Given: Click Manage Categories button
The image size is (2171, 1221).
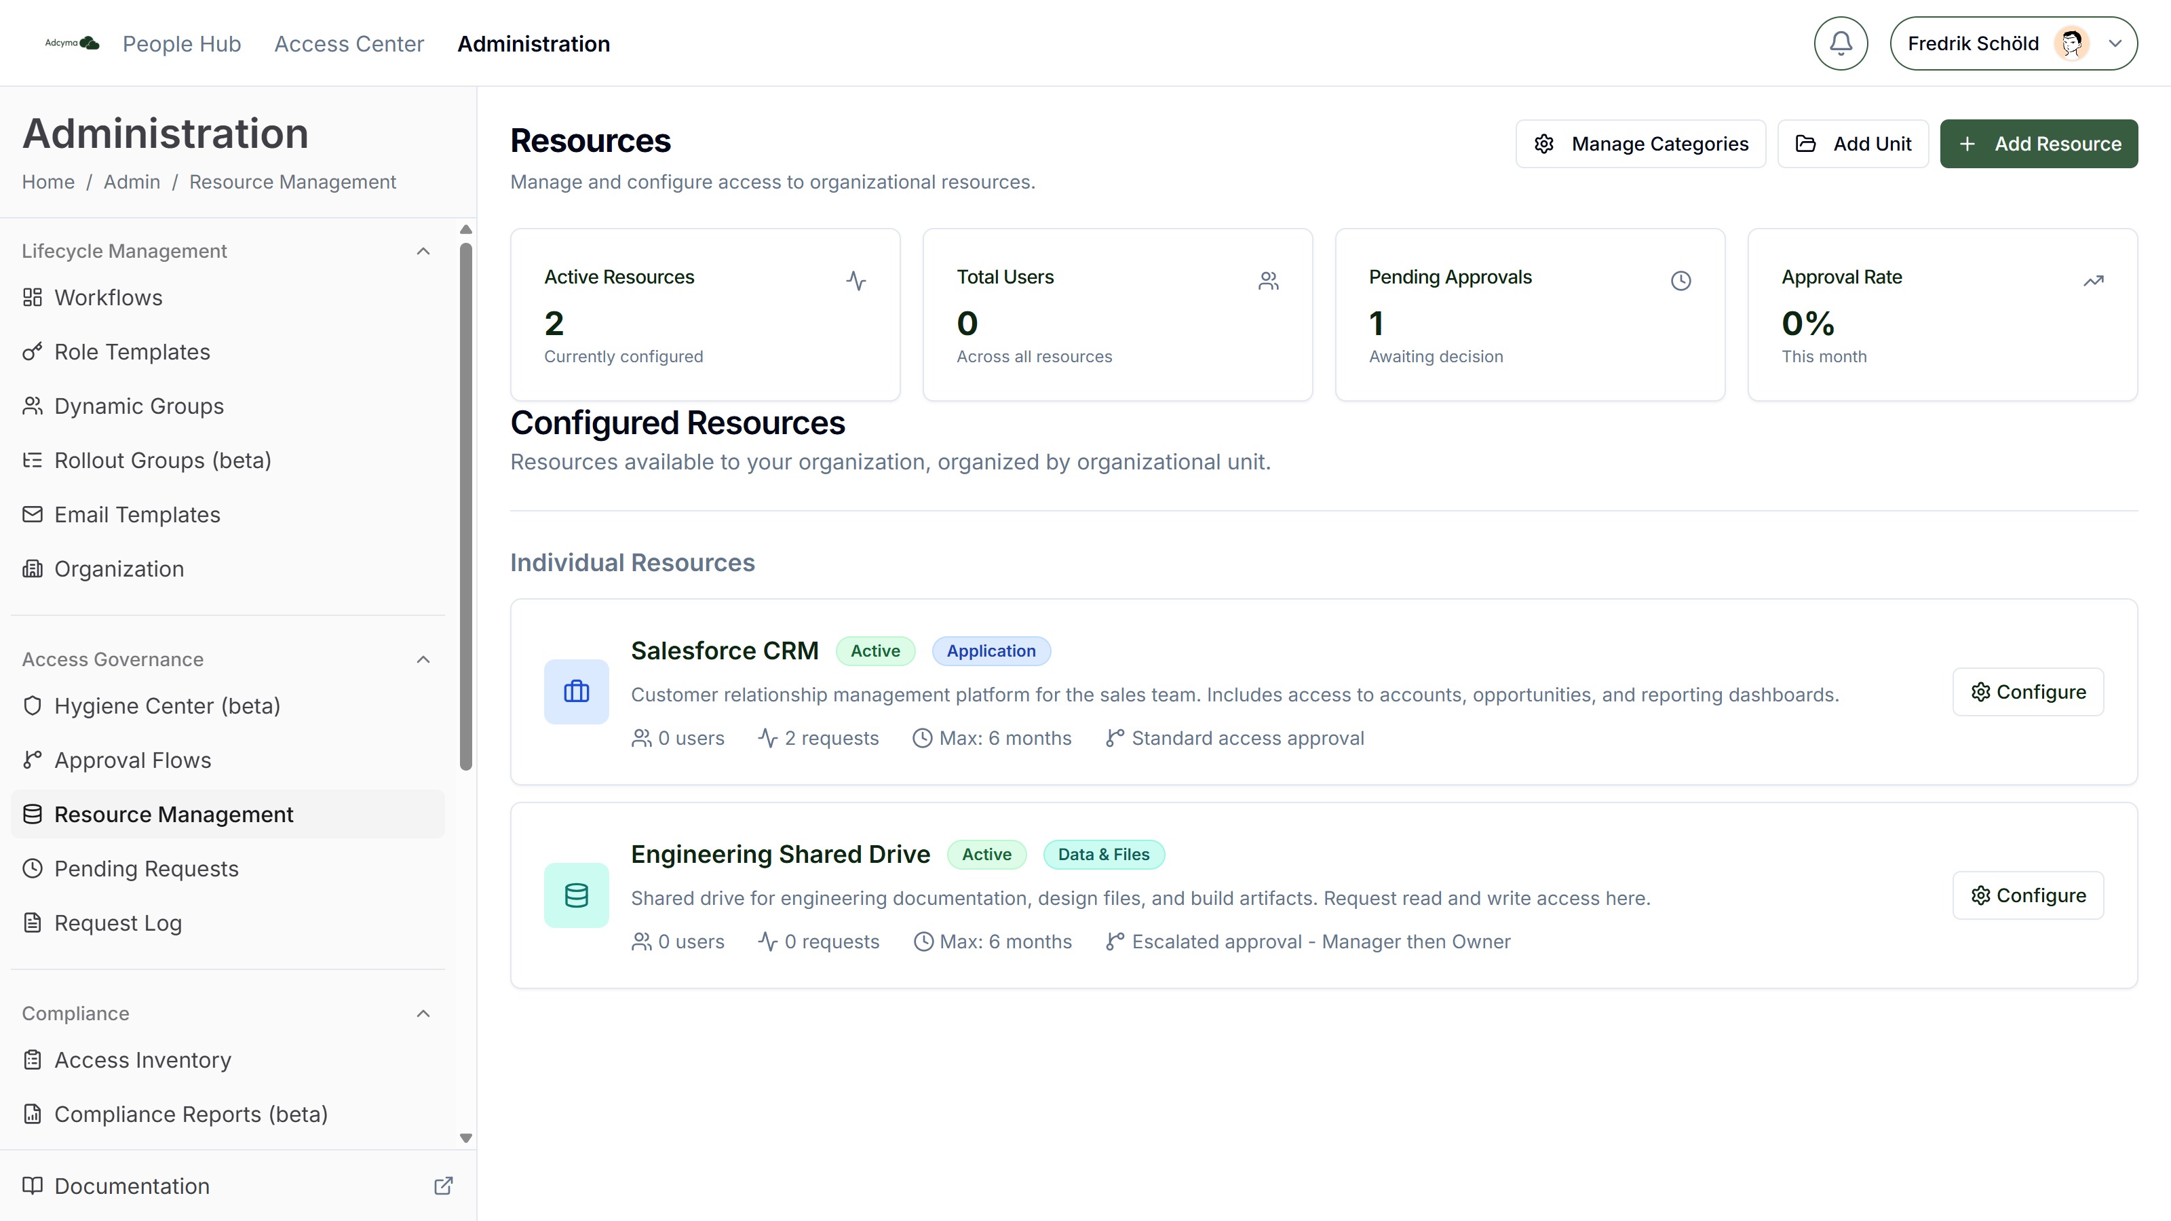Looking at the screenshot, I should (x=1640, y=144).
